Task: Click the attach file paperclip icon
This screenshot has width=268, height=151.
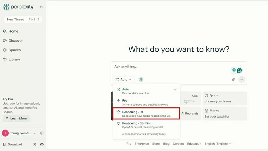Action: coord(233,80)
